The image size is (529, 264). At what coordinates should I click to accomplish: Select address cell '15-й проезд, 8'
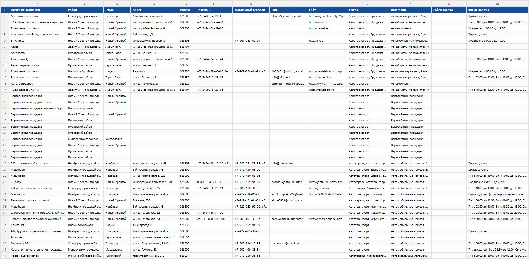click(x=154, y=225)
